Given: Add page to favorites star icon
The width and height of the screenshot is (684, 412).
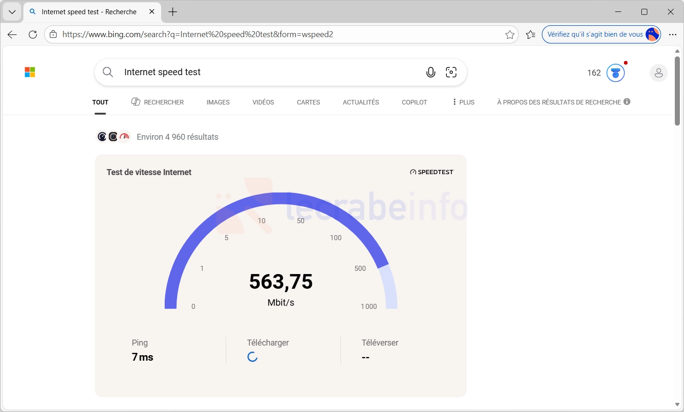Looking at the screenshot, I should tap(509, 35).
